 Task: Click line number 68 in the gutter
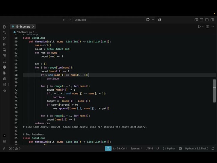(x=16, y=75)
